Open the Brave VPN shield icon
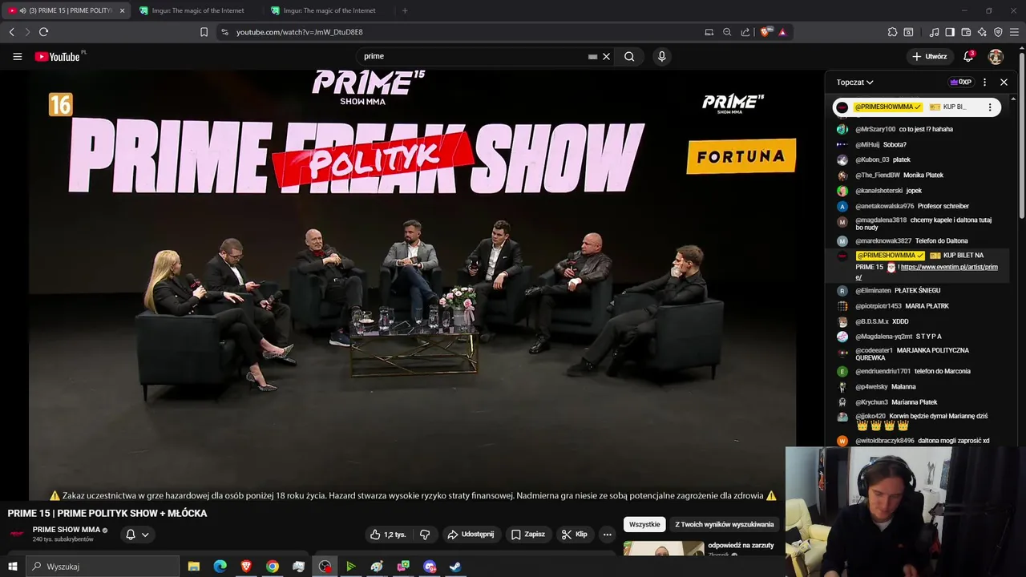 pyautogui.click(x=998, y=32)
